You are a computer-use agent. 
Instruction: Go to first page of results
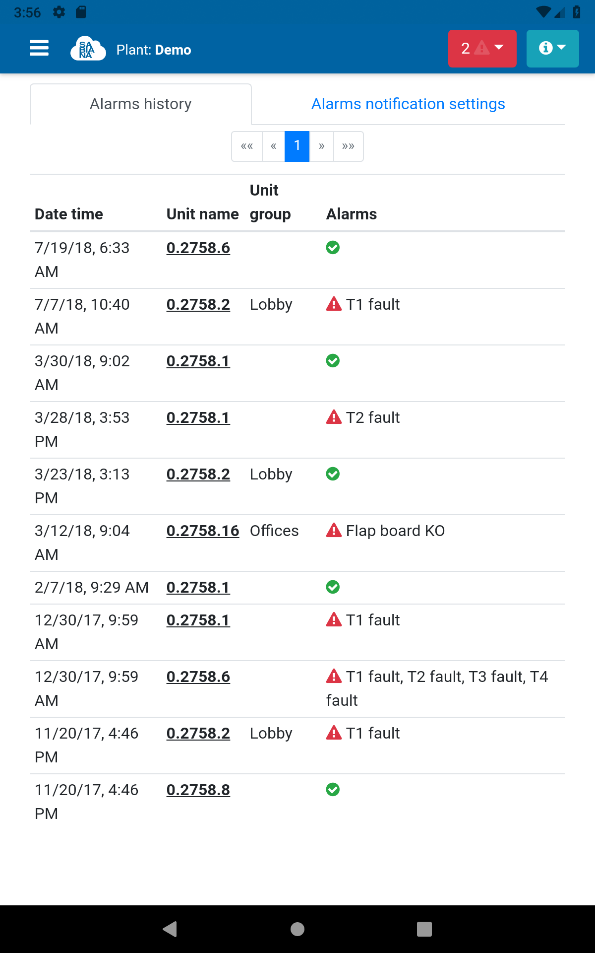(247, 146)
